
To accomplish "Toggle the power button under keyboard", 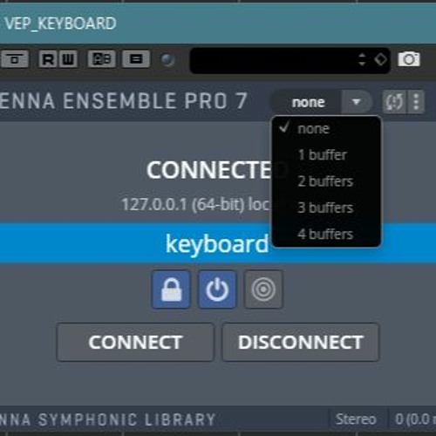I will (x=217, y=290).
